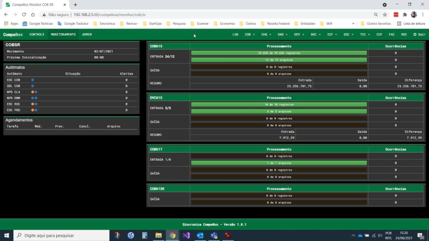Click the blue status dot of EDC COB
The height and width of the screenshot is (241, 429).
click(x=33, y=80)
